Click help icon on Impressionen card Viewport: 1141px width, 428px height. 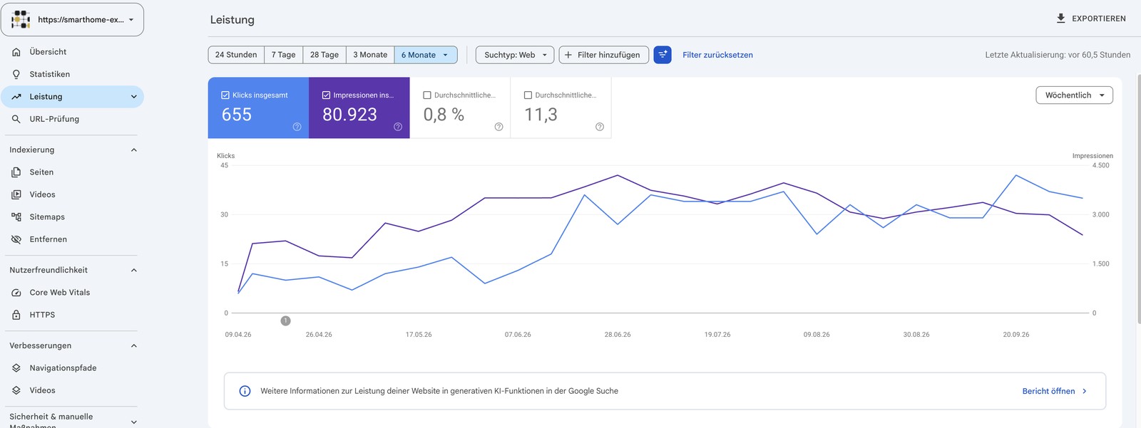[x=398, y=127]
